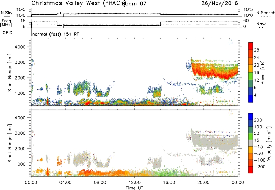Pick the red top segment of power colorbar
275x190 pixels.
pos(251,46)
